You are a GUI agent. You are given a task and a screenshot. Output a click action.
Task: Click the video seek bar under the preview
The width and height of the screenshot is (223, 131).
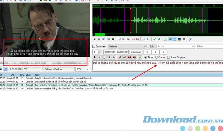pos(45,63)
